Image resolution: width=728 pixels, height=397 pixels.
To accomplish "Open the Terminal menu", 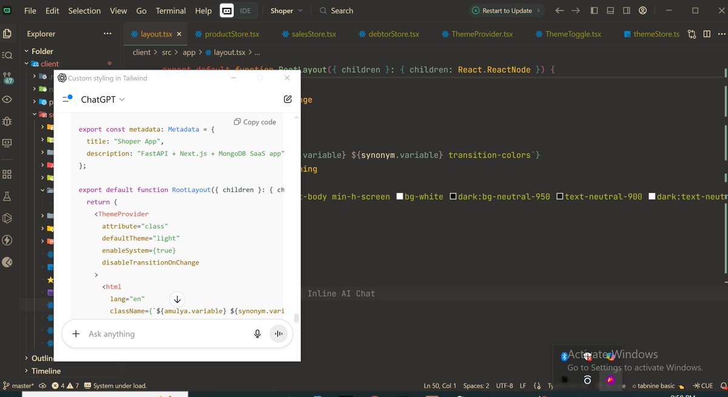I will (170, 10).
